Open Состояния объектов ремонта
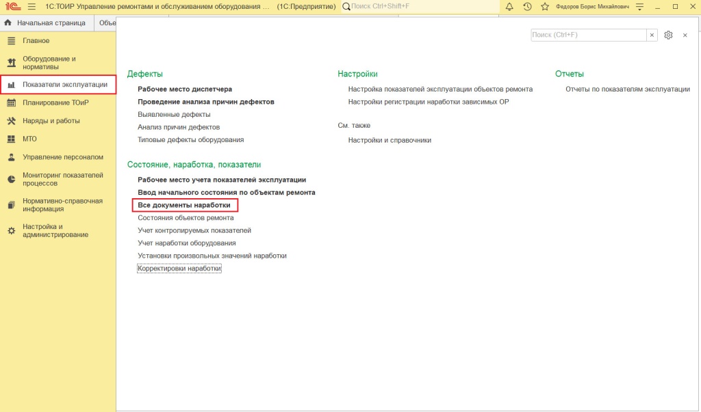This screenshot has width=701, height=412. (186, 218)
